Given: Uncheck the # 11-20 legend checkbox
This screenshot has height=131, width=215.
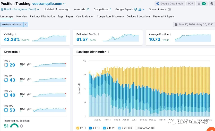Looking at the screenshot, I should pyautogui.click(x=104, y=128).
